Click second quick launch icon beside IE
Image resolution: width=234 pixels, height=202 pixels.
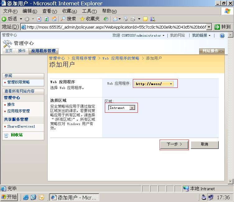(33, 197)
